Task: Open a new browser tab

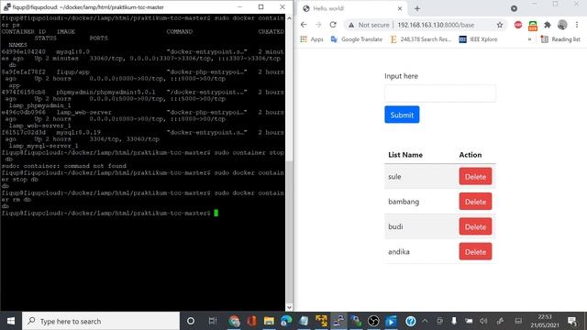Action: point(417,8)
